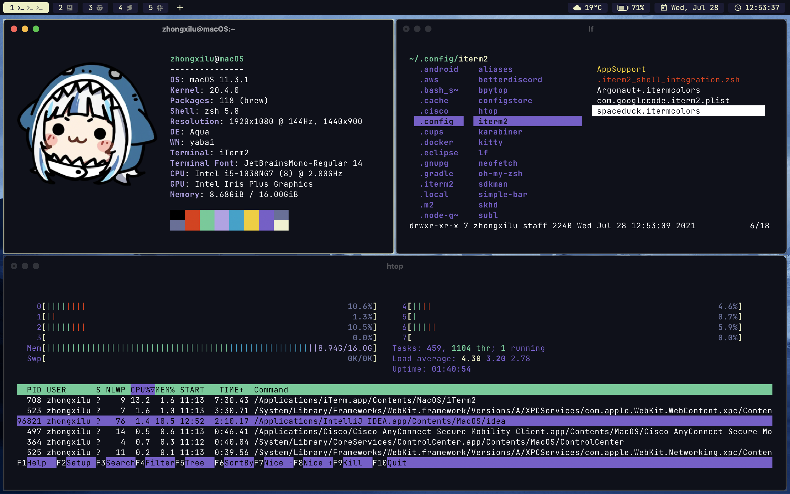The width and height of the screenshot is (790, 494).
Task: Select .aws directory in lf
Action: pos(429,80)
